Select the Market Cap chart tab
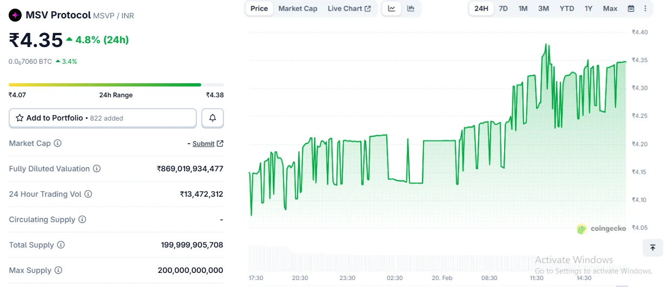Image resolution: width=668 pixels, height=287 pixels. (x=298, y=8)
